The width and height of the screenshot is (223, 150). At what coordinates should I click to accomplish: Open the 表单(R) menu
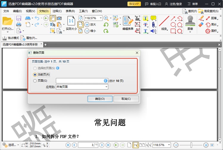coord(70,11)
